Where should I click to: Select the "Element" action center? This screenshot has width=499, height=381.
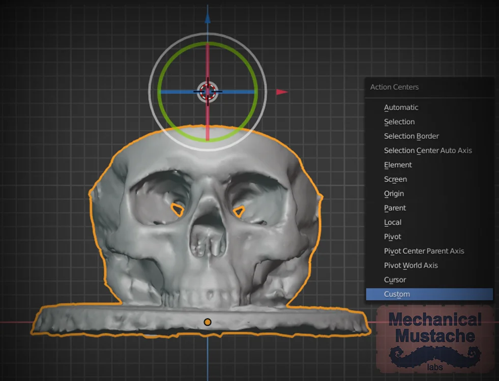coord(398,165)
